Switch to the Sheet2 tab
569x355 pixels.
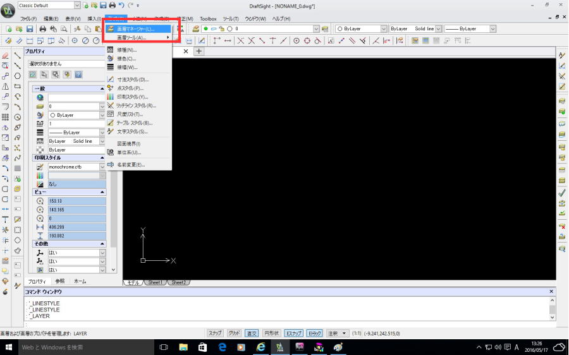tap(178, 282)
